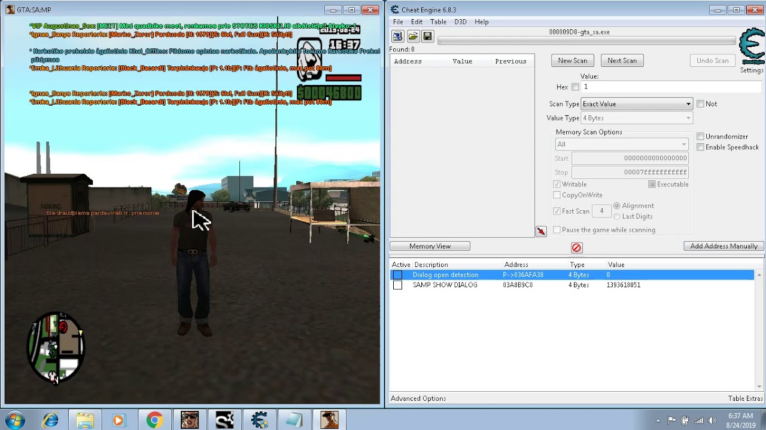This screenshot has width=766, height=430.
Task: Click the red arrow add-to-address-list icon
Action: 541,232
